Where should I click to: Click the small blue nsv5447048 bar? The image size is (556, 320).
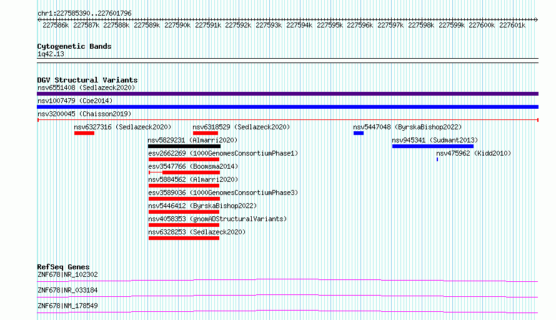[x=359, y=133]
